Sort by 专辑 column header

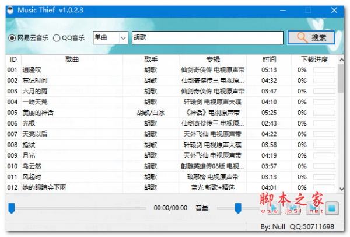point(213,60)
